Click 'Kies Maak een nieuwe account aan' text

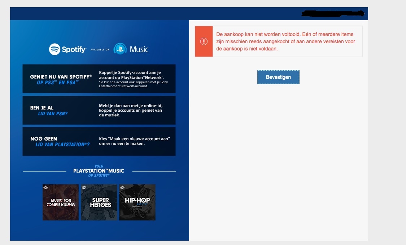[134, 141]
